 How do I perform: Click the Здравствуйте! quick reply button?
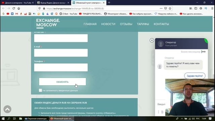(x=195, y=76)
